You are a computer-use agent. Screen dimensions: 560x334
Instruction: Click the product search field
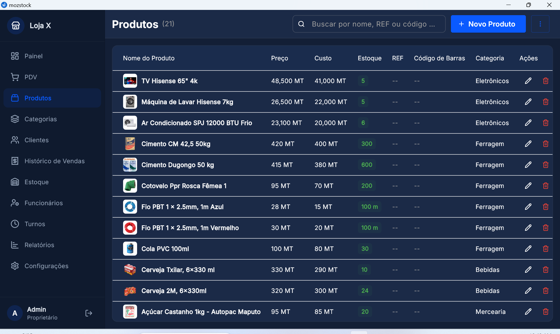[x=369, y=24]
